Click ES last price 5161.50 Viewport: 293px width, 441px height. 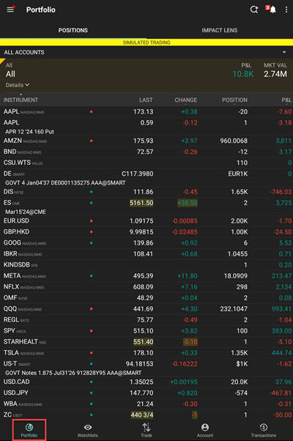pos(141,203)
